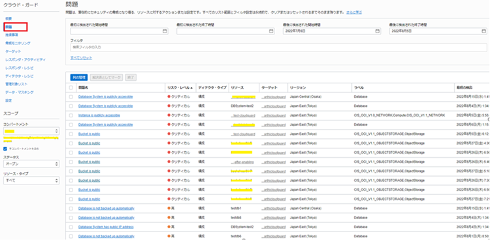The image size is (490, 249).
Task: Sort by the リージョン column header
Action: 298,88
